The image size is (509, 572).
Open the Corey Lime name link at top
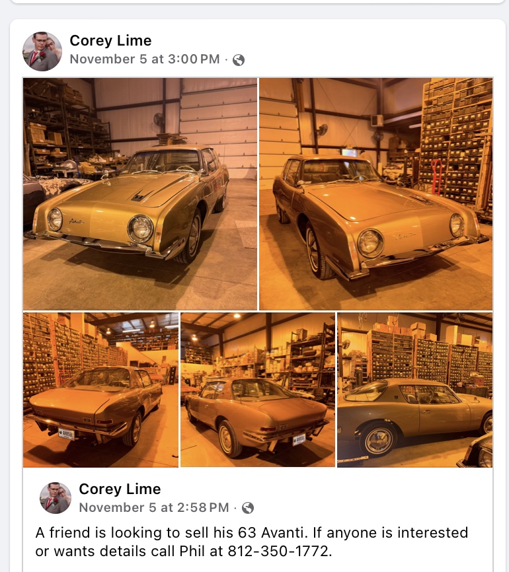(x=110, y=40)
